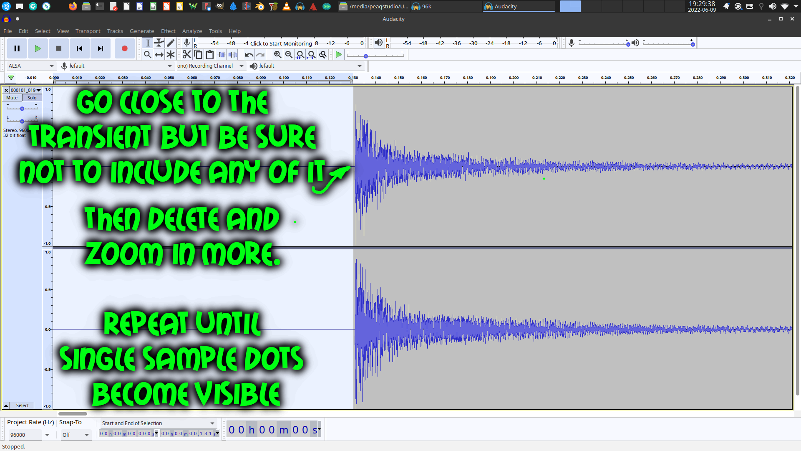This screenshot has height=451, width=801.
Task: Toggle the timeline pinned play head button
Action: pyautogui.click(x=11, y=77)
